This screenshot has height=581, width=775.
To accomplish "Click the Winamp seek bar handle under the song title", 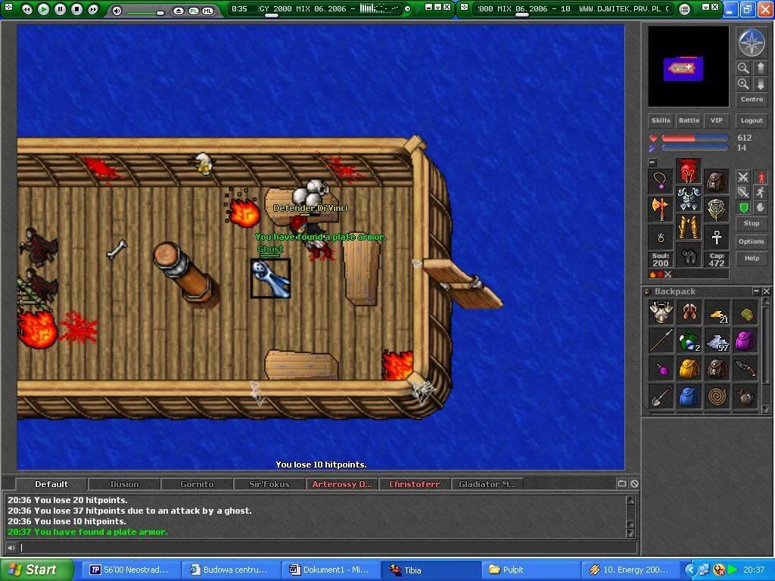I will click(x=272, y=15).
